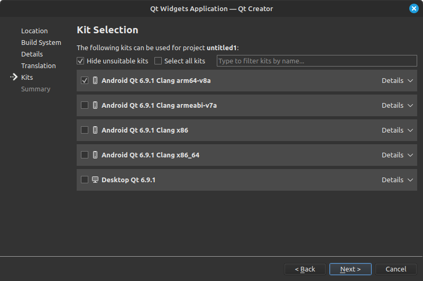Click the phone icon for Android x86_64 kit

[95, 155]
